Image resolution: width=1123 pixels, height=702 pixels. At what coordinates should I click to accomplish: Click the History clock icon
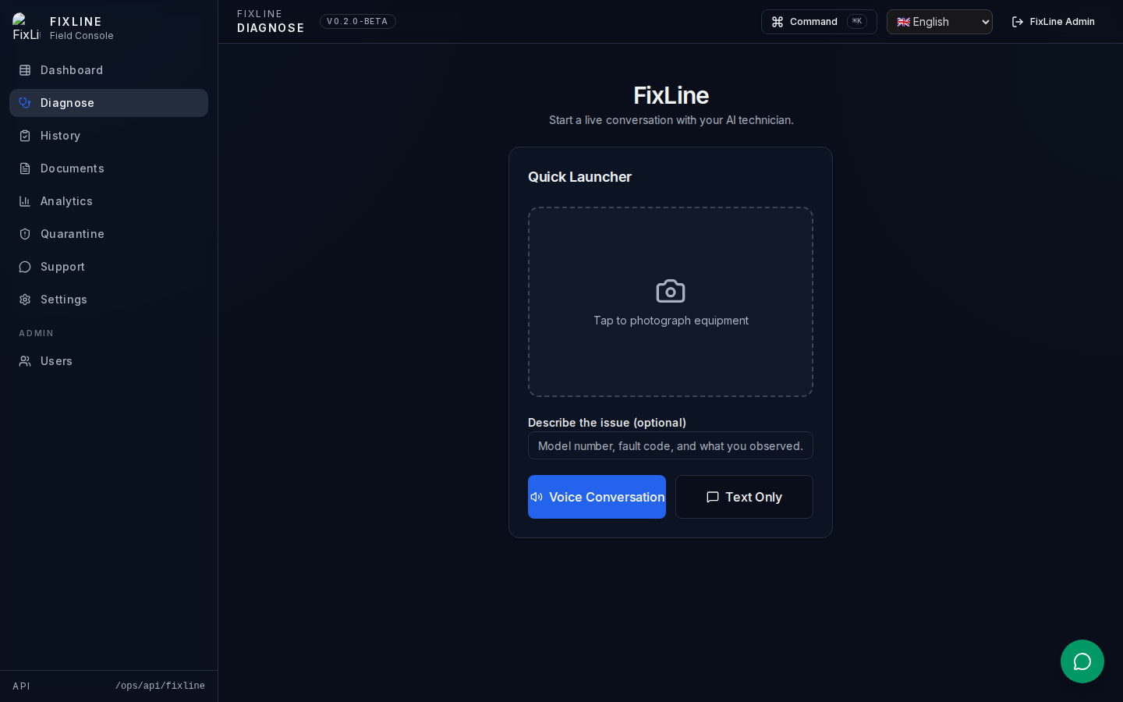click(24, 136)
